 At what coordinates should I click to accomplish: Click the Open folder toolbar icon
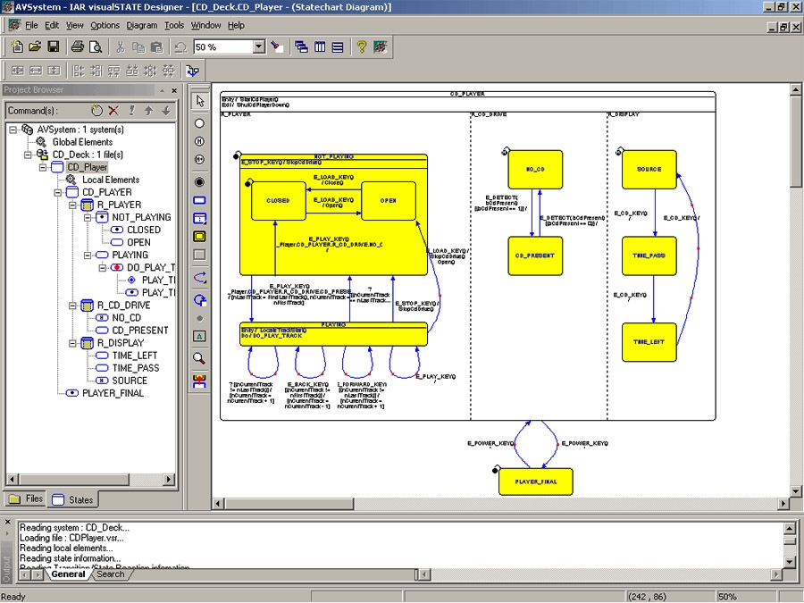click(x=35, y=46)
